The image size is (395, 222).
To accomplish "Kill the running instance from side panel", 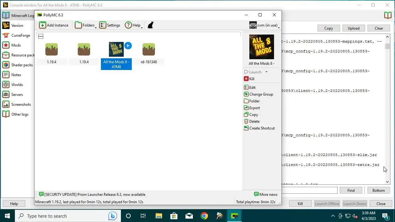I will pyautogui.click(x=249, y=79).
